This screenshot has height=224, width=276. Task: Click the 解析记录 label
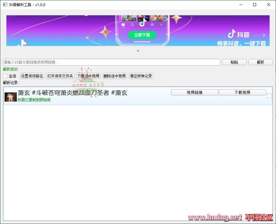coord(11,83)
